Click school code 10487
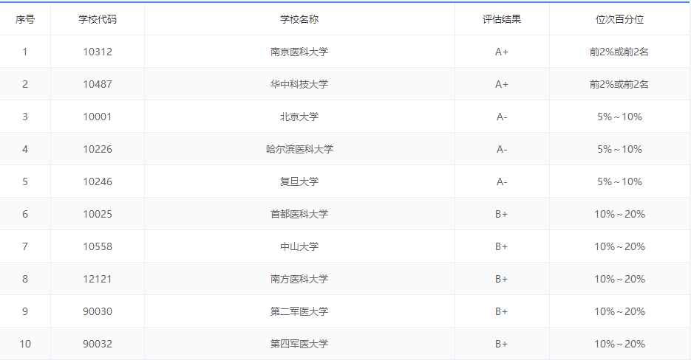The height and width of the screenshot is (360, 691). point(98,84)
